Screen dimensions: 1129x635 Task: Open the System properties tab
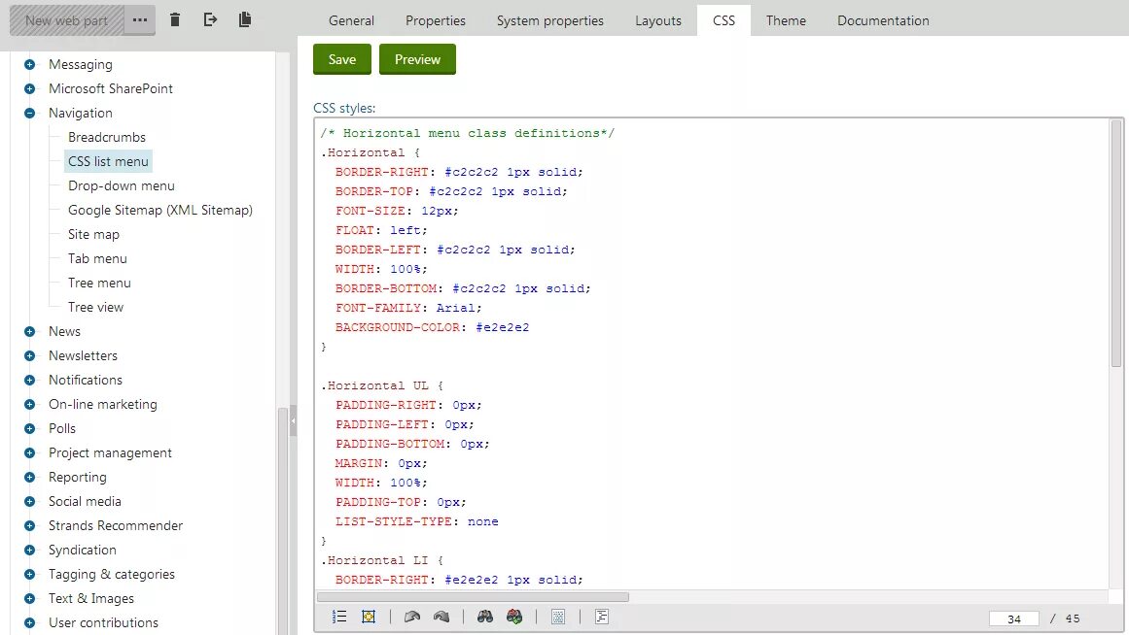click(550, 20)
